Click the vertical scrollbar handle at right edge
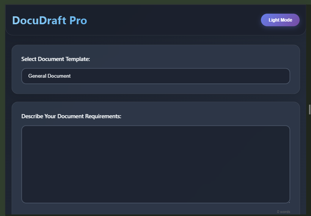 coord(309,110)
